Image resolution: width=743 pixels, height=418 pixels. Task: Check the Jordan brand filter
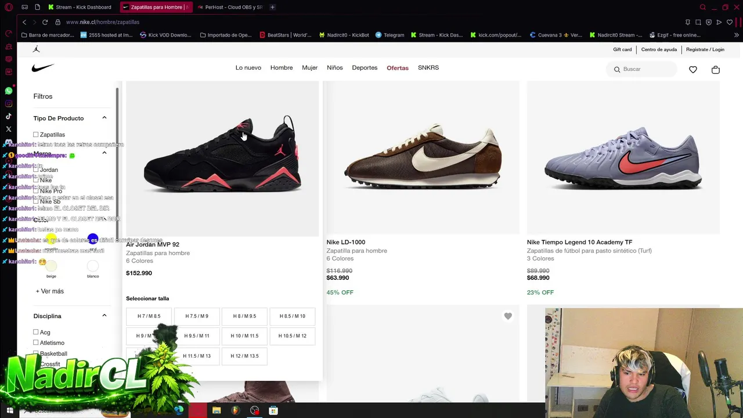[35, 170]
